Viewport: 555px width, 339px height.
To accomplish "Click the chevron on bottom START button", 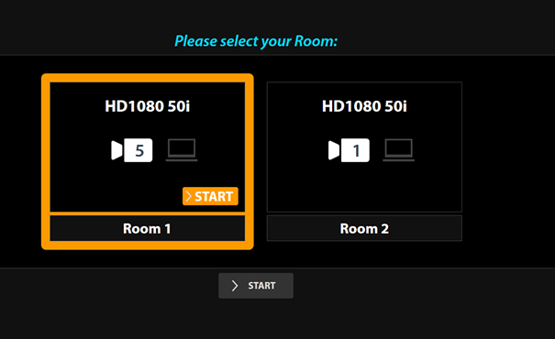I will tap(235, 286).
